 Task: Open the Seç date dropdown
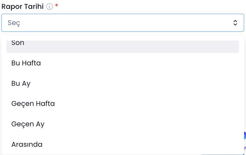122,23
